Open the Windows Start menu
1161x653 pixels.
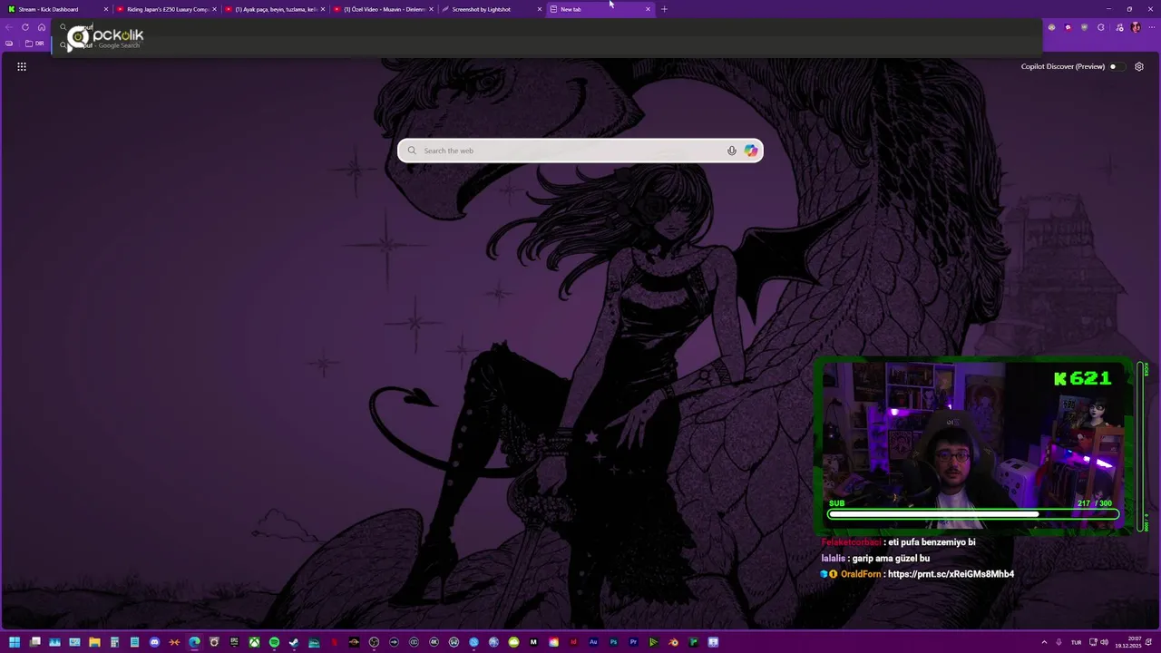click(15, 642)
